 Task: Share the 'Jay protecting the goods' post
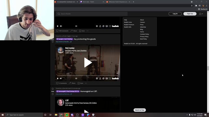coord(72,83)
